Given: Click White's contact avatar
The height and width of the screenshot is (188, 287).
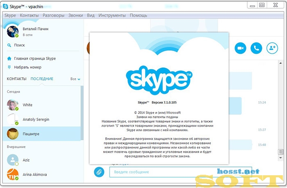Looking at the screenshot, I should (x=13, y=105).
